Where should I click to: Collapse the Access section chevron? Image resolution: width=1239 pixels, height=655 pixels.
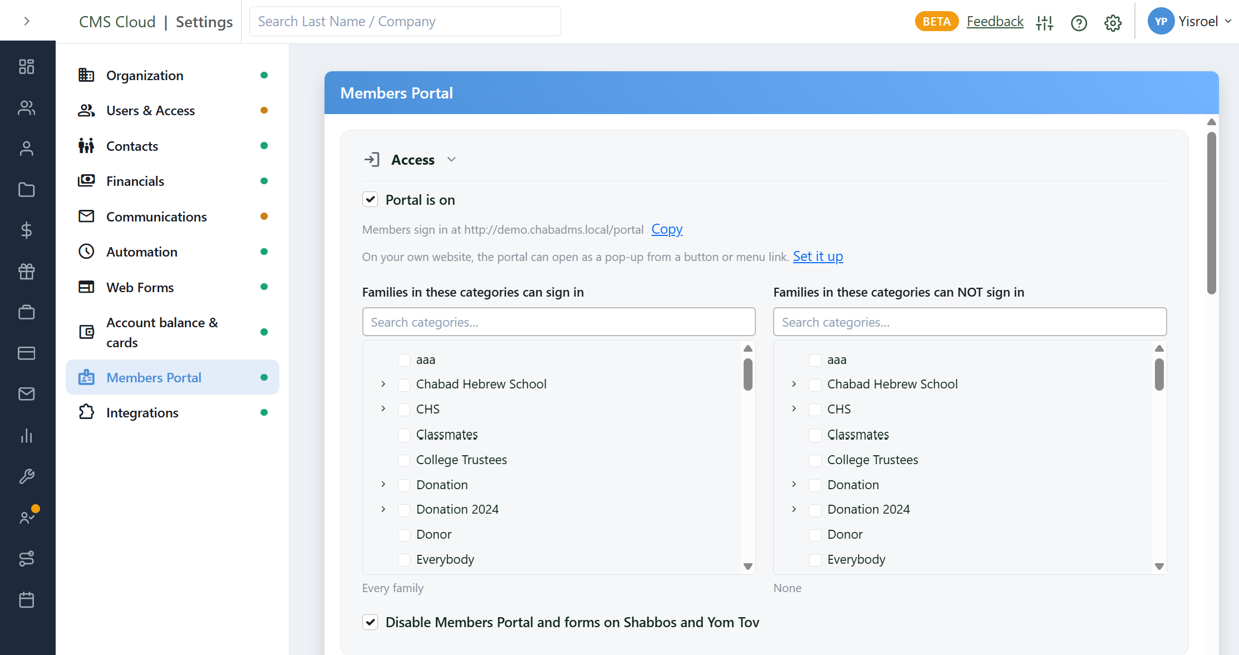coord(451,160)
